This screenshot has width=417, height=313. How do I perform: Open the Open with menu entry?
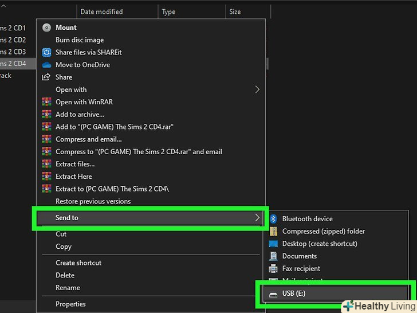151,89
